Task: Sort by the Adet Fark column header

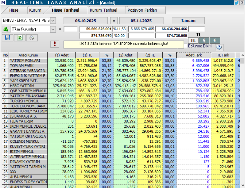Action: coord(194,55)
